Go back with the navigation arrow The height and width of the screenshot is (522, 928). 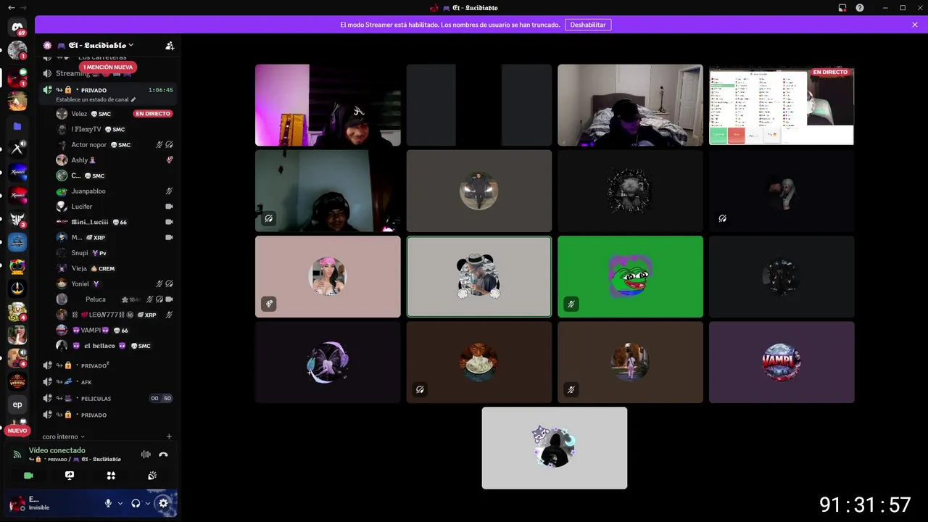pos(11,8)
